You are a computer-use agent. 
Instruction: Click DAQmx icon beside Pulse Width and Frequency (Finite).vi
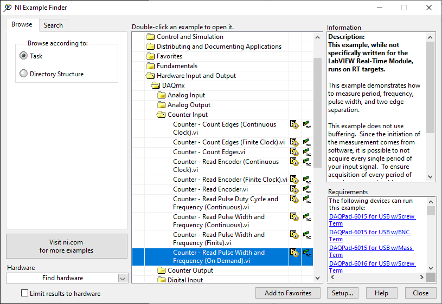pyautogui.click(x=307, y=235)
